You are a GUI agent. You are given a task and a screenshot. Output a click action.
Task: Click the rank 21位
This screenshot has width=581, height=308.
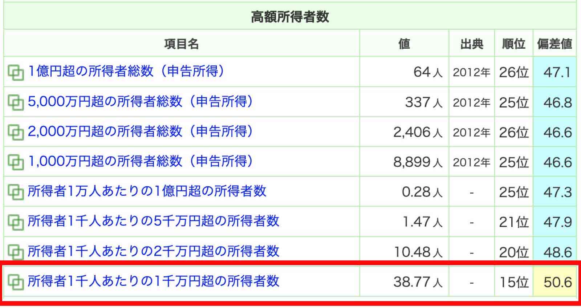click(513, 222)
